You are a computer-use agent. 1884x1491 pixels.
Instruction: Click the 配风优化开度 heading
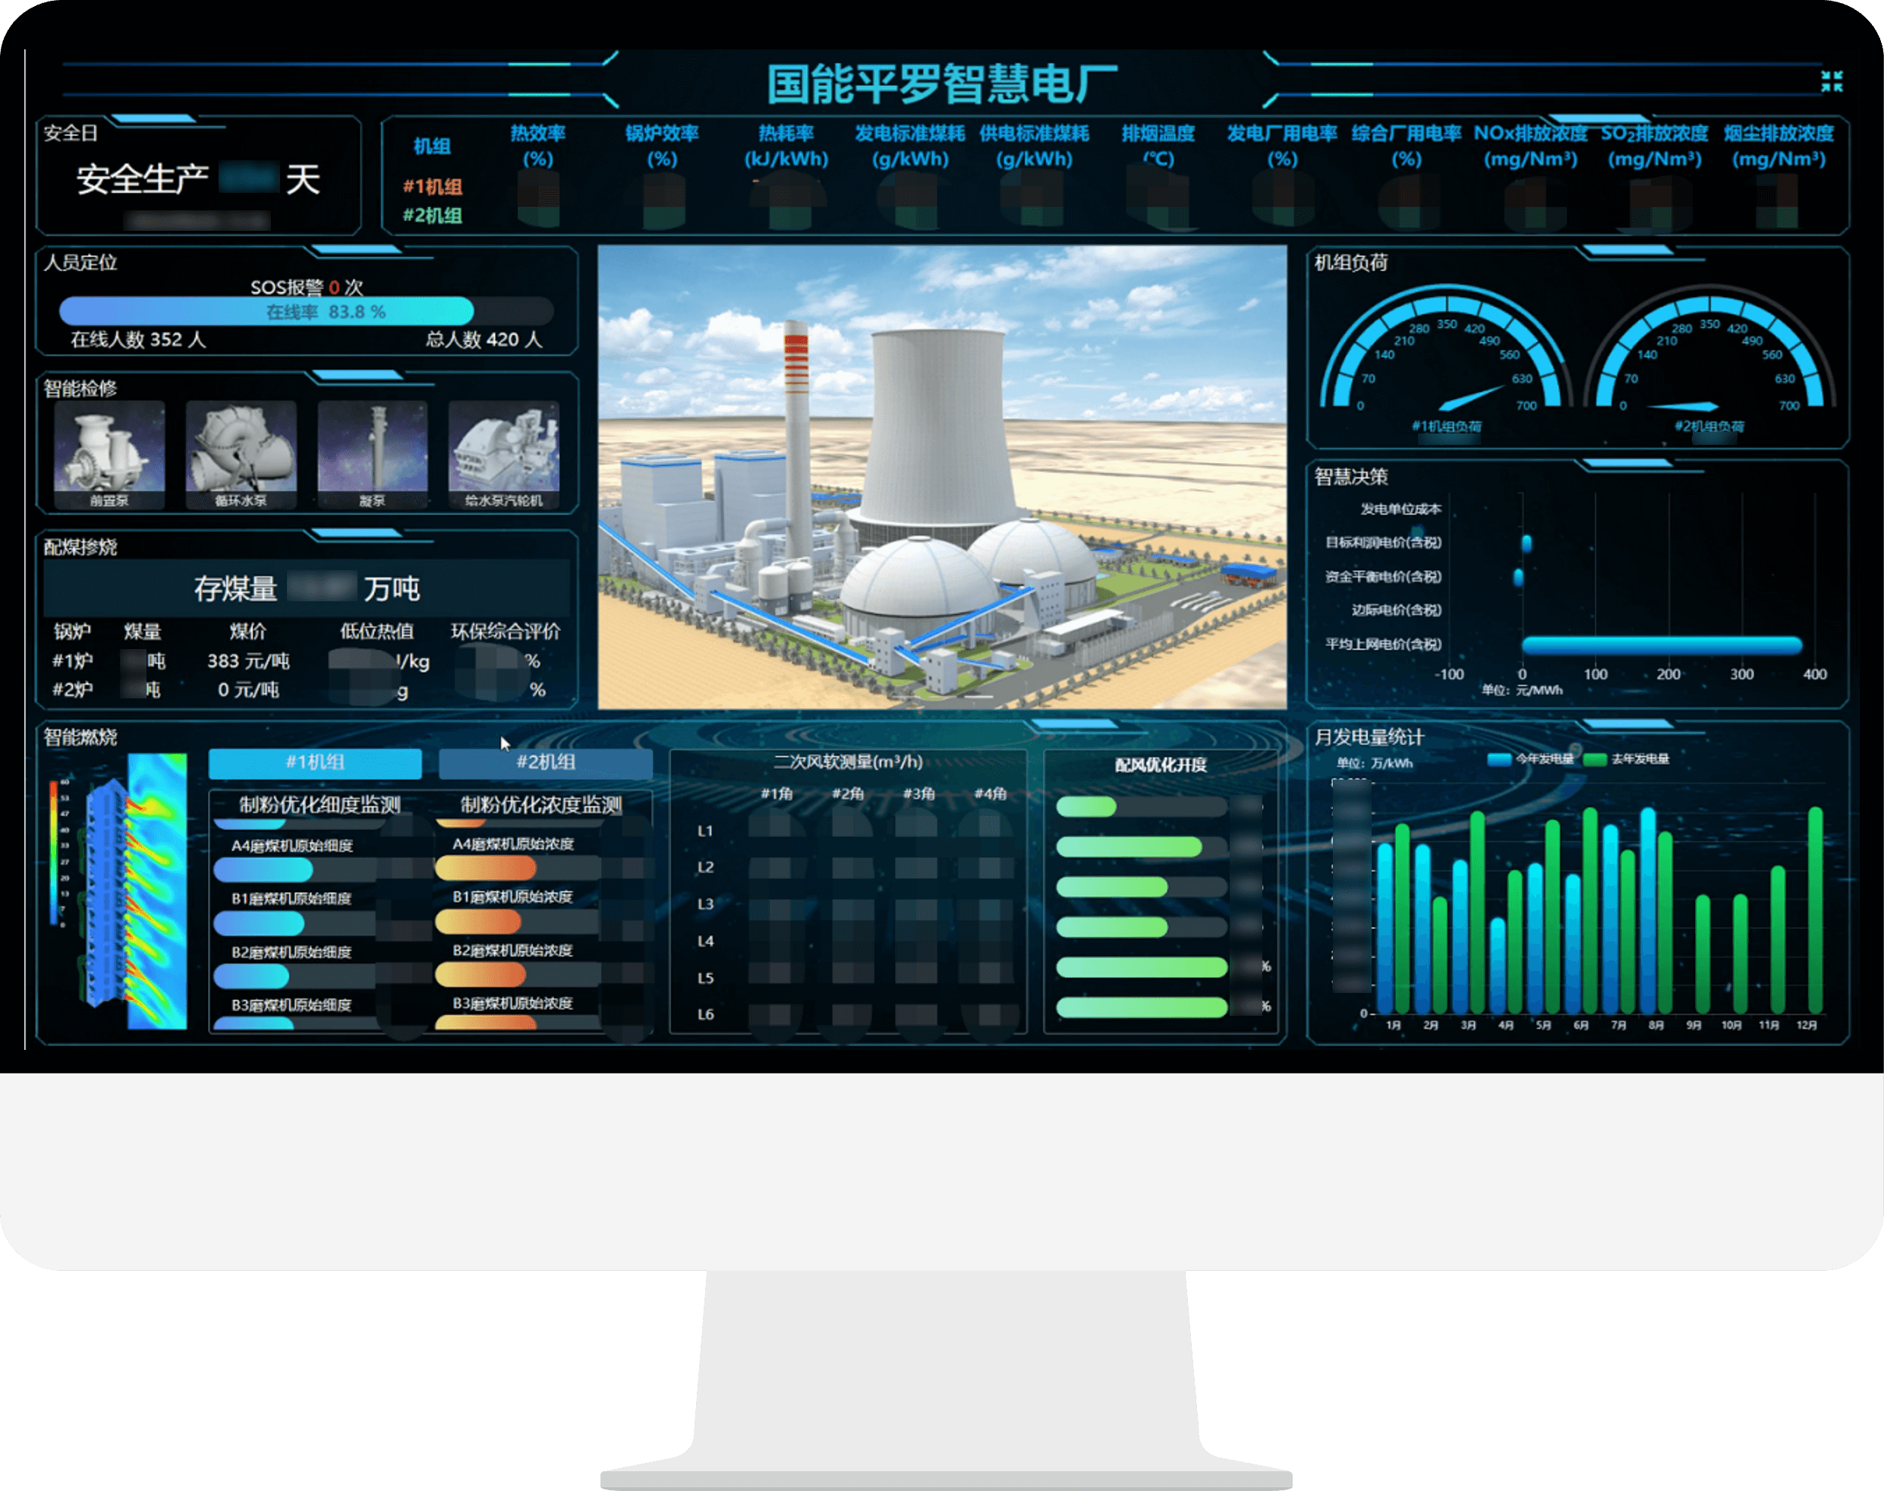click(1161, 764)
